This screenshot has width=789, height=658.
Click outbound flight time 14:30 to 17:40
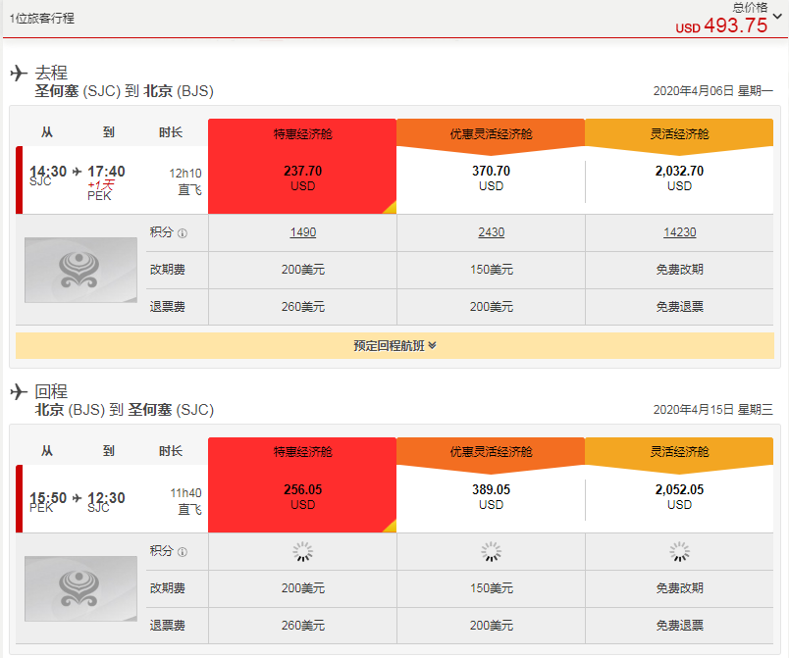tap(77, 172)
